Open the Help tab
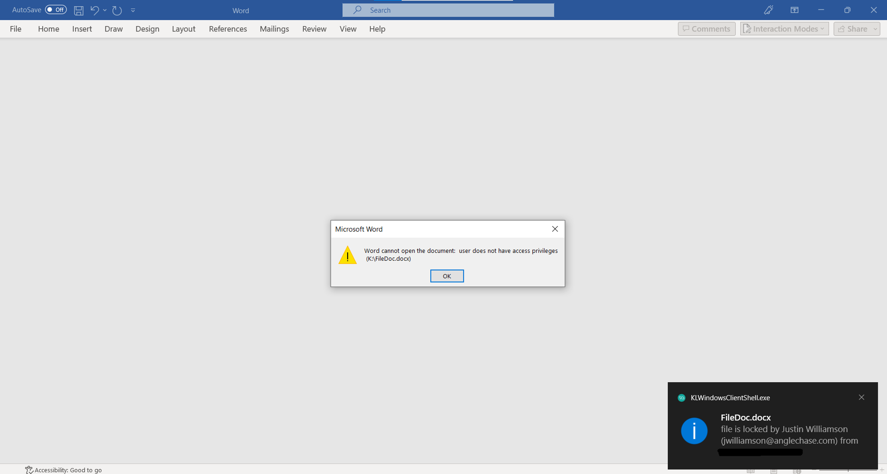 point(377,29)
